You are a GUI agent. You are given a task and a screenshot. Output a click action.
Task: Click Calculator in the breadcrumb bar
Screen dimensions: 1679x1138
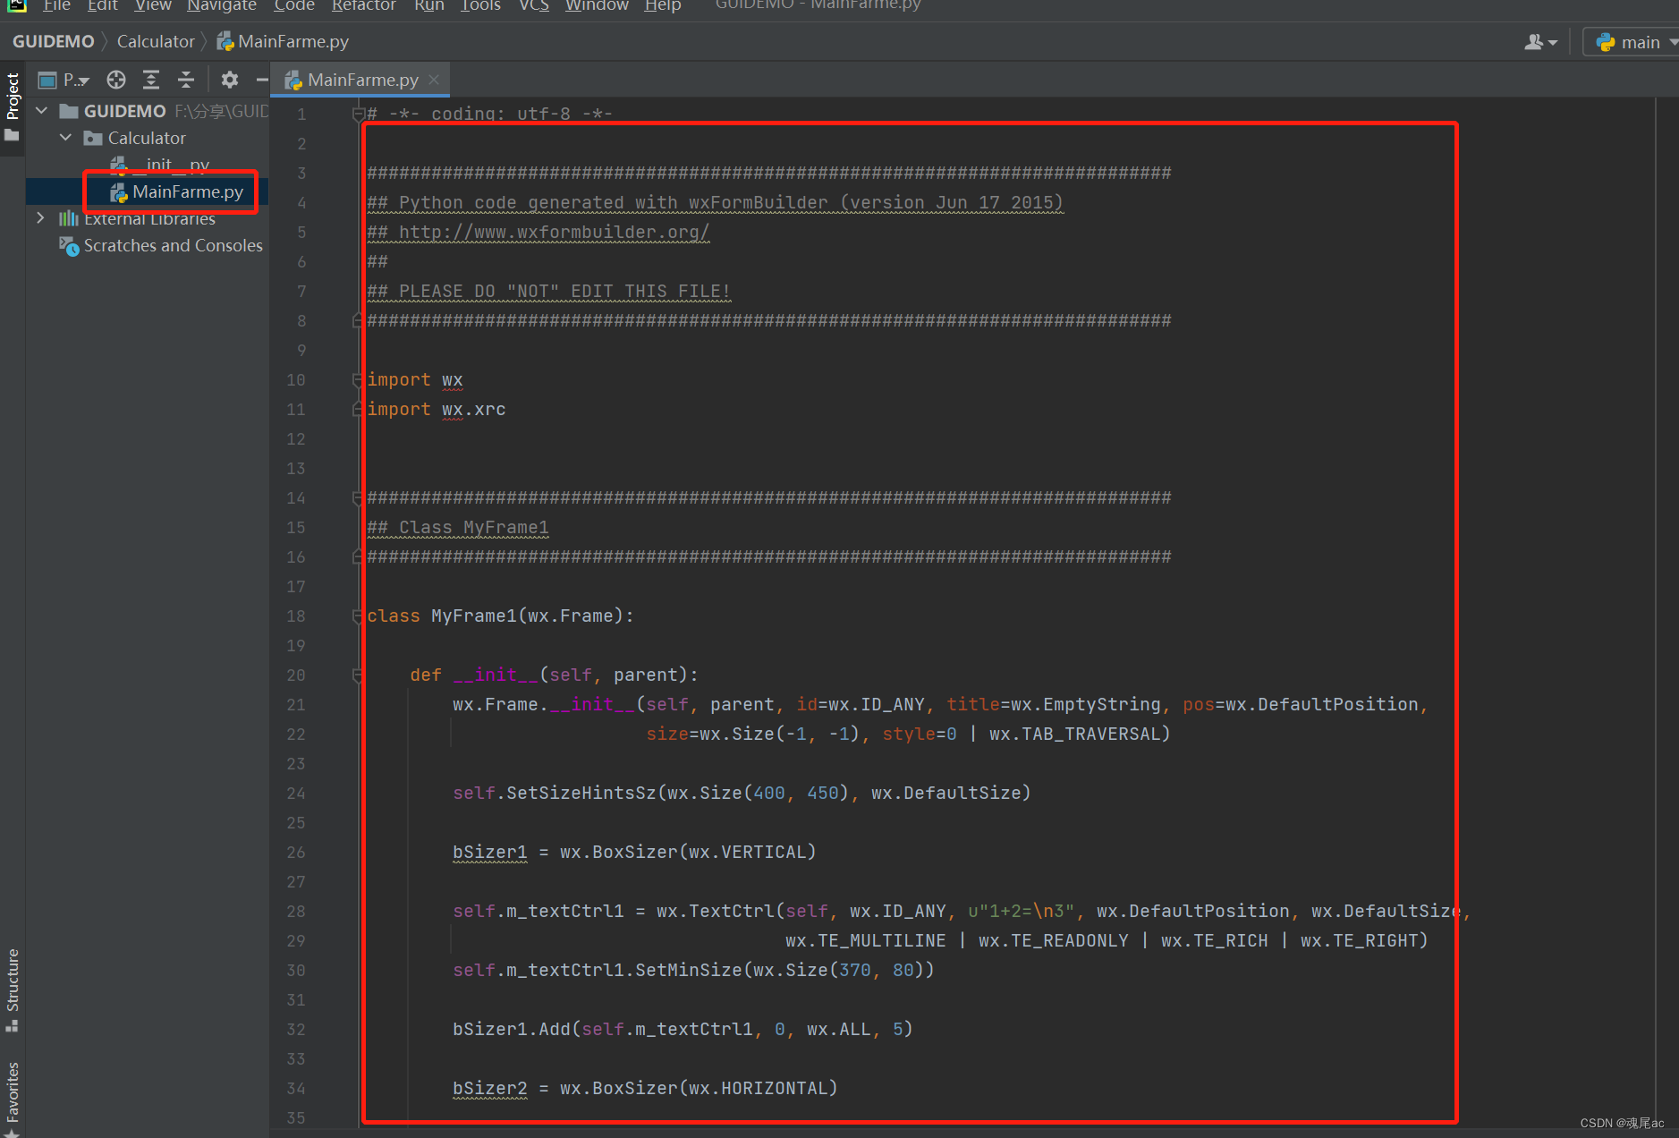156,41
